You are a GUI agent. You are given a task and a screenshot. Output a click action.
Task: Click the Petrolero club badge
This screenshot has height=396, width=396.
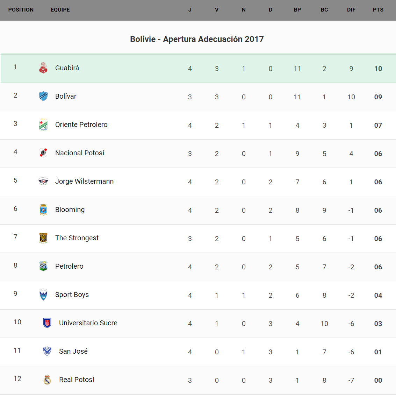(43, 266)
